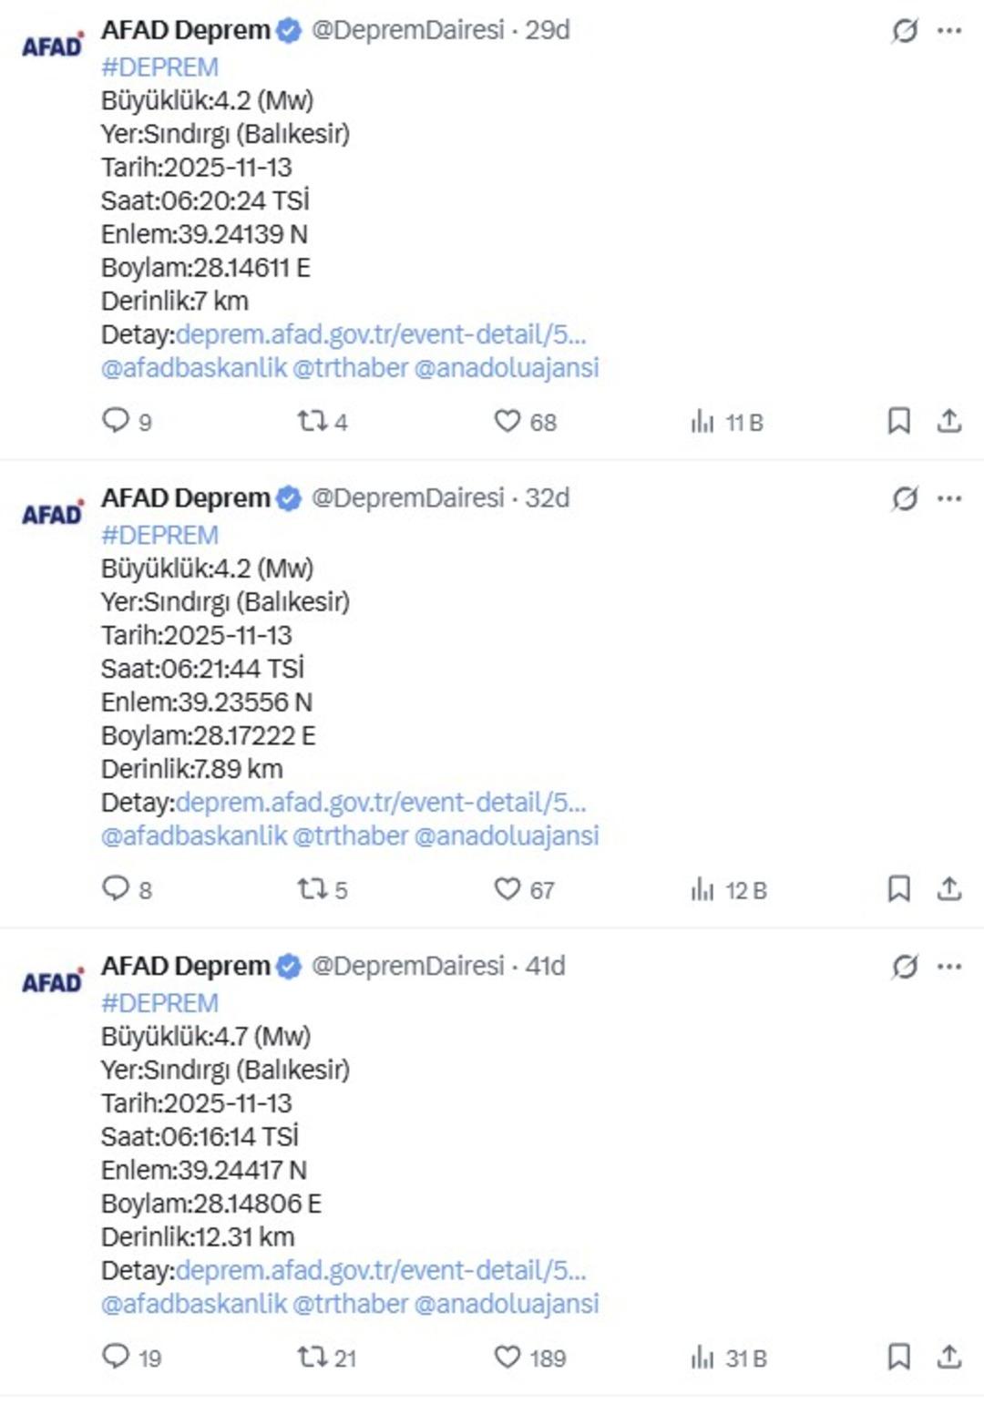Share the 06:20:24 earthquake tweet
The image size is (984, 1404).
point(949,421)
